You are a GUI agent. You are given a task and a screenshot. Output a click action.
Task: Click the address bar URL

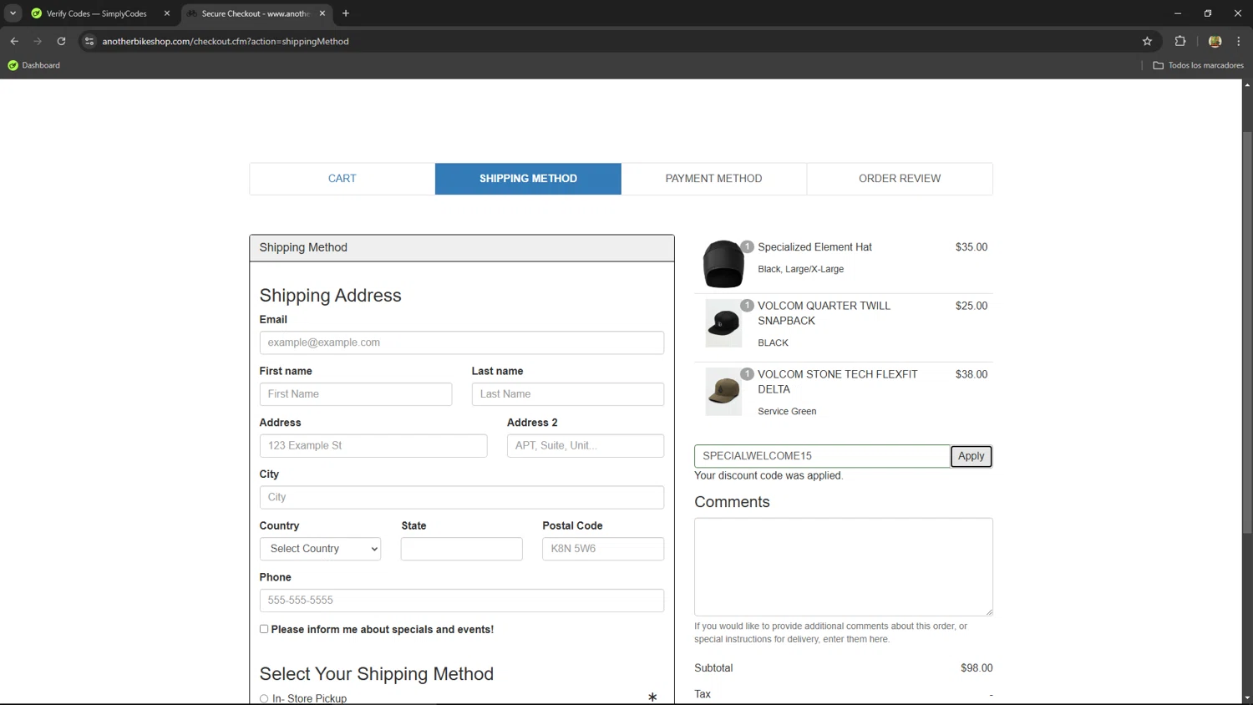click(x=226, y=41)
